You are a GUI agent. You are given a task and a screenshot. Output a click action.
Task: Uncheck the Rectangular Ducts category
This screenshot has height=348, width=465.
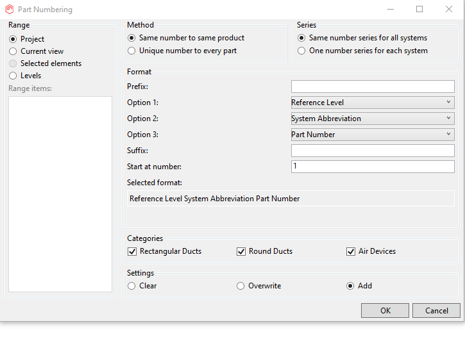click(133, 251)
